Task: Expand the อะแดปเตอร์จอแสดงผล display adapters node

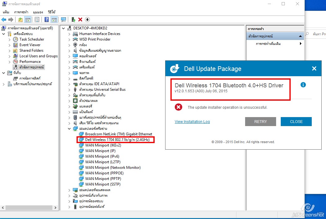Action: pos(69,190)
